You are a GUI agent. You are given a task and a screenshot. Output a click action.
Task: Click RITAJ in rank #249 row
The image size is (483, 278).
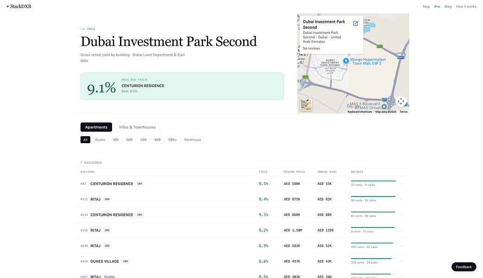[x=95, y=246]
